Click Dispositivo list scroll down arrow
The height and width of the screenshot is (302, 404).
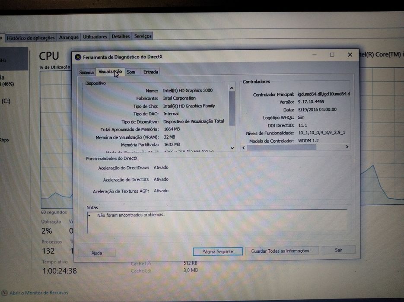coord(232,148)
